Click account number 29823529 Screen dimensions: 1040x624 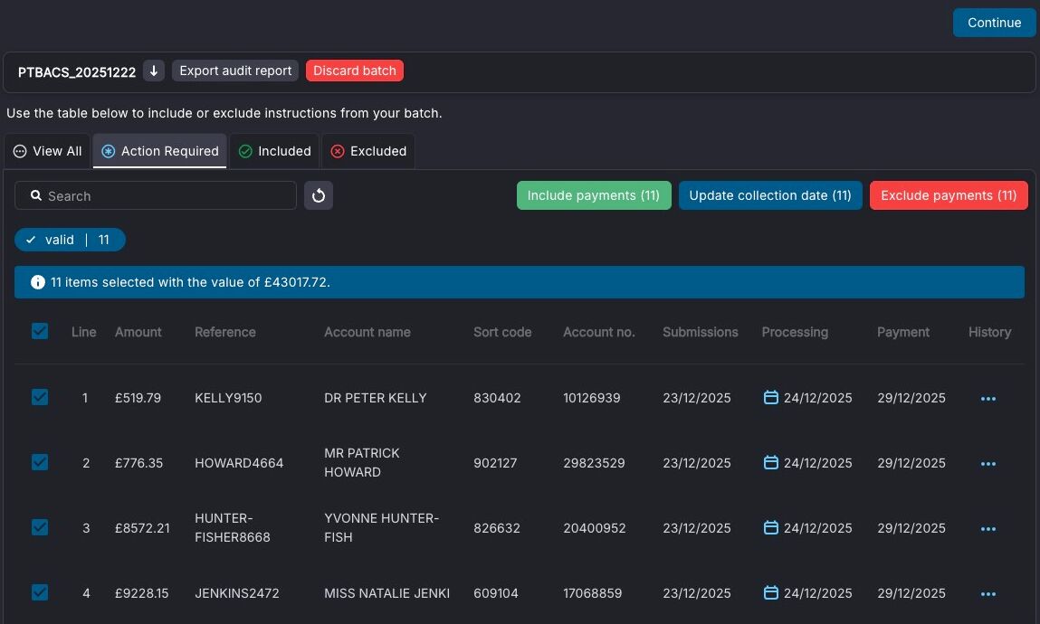click(x=594, y=463)
